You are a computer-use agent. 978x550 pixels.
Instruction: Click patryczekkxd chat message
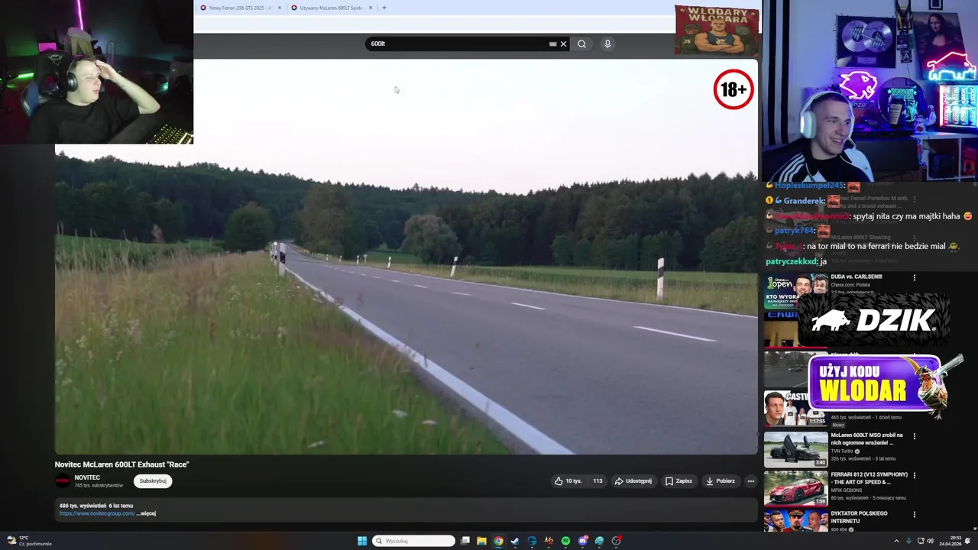(x=796, y=261)
